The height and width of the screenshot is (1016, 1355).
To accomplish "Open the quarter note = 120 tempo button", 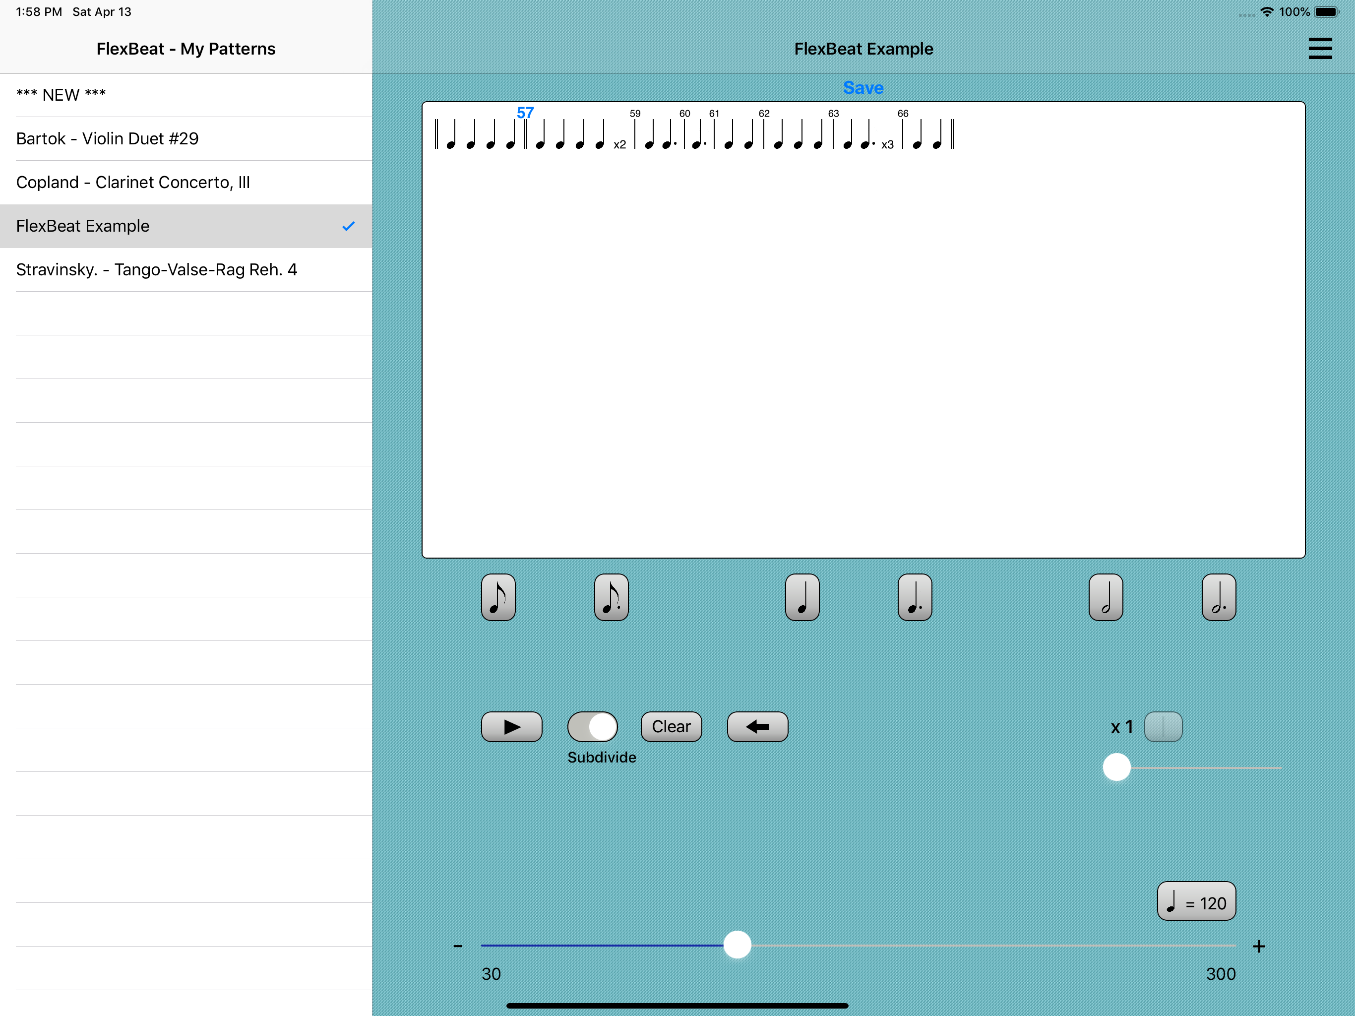I will [1196, 901].
